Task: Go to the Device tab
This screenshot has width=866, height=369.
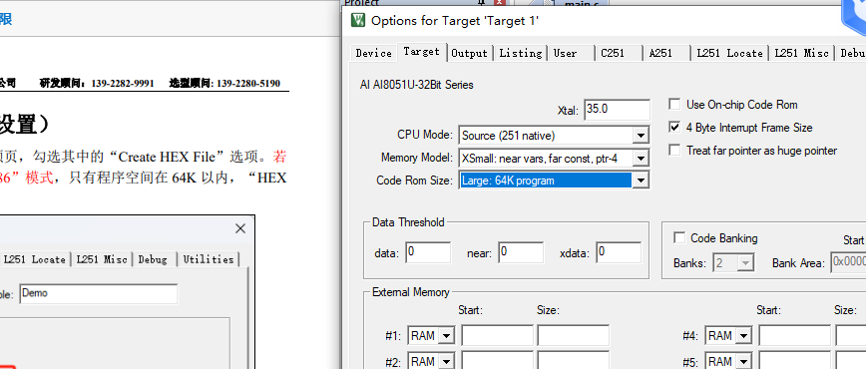Action: click(374, 53)
